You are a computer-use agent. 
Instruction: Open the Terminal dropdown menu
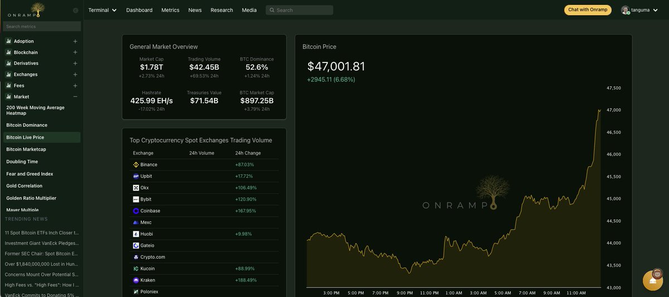point(103,10)
